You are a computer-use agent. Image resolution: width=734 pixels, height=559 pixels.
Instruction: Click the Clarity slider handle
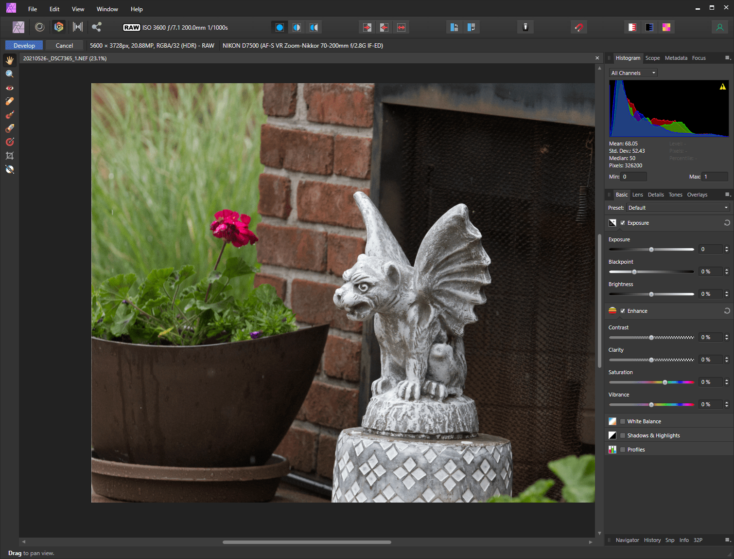click(651, 360)
